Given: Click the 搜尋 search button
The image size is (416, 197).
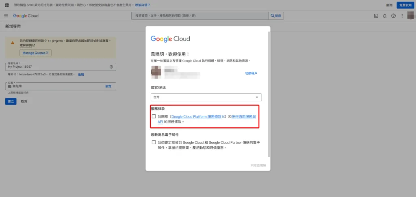Looking at the screenshot, I should click(276, 16).
